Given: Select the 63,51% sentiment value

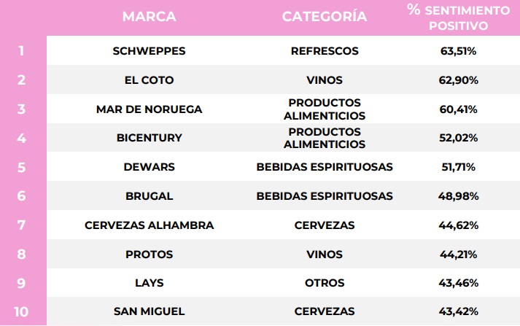Looking at the screenshot, I should [x=458, y=51].
